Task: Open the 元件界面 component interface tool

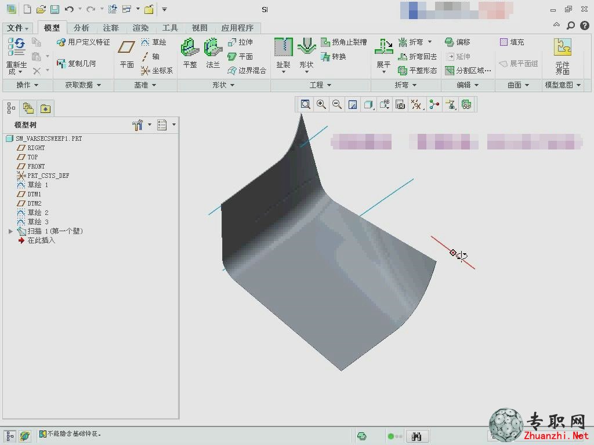Action: click(562, 56)
